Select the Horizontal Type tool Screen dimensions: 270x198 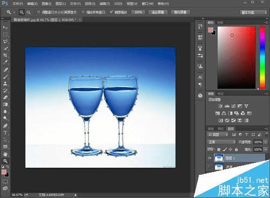(5, 133)
